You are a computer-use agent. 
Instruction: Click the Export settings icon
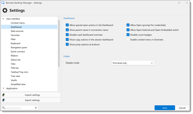click(4, 100)
